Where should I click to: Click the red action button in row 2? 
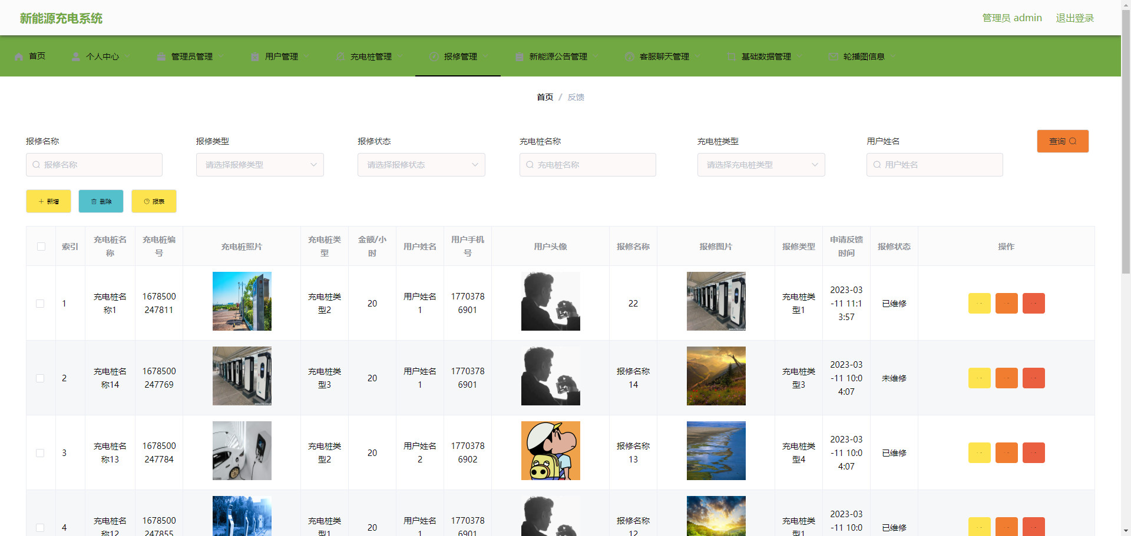click(x=1033, y=378)
